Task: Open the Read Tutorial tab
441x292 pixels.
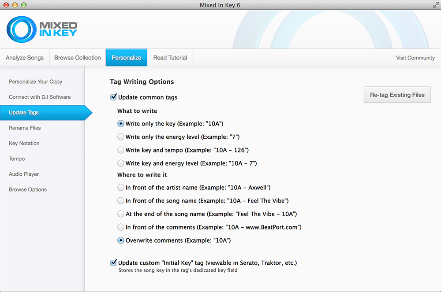Action: click(170, 58)
